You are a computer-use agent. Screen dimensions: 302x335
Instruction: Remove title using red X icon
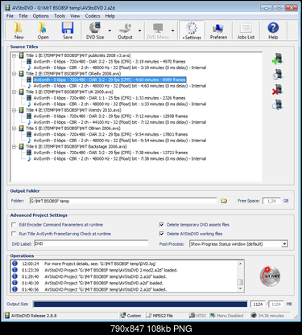pyautogui.click(x=277, y=90)
